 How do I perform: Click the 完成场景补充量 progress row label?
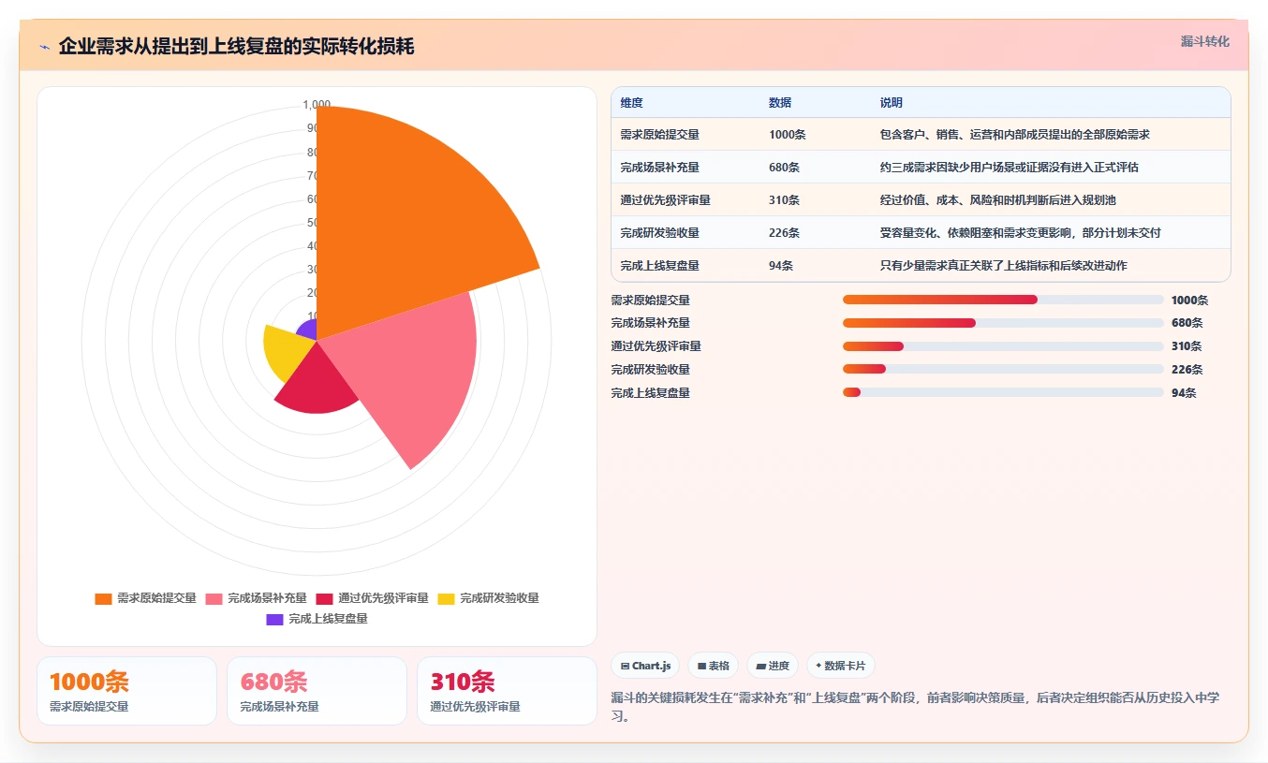click(650, 323)
